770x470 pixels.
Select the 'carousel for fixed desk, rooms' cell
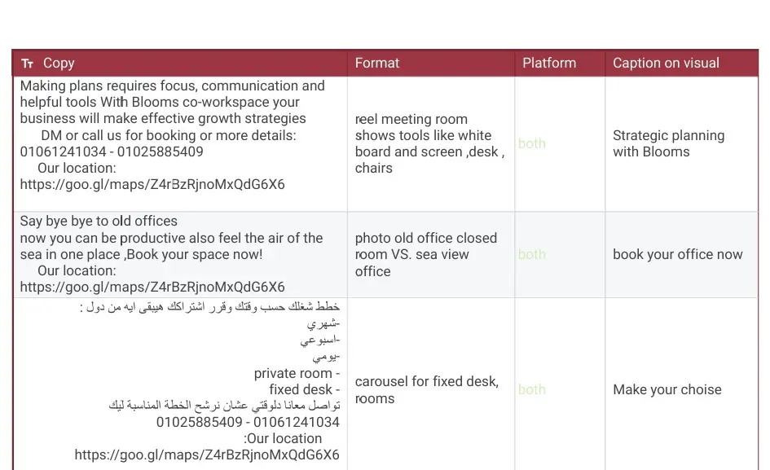[x=426, y=389]
